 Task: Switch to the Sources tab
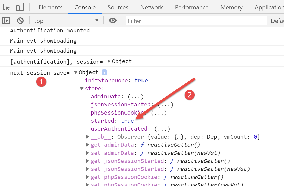click(x=118, y=7)
